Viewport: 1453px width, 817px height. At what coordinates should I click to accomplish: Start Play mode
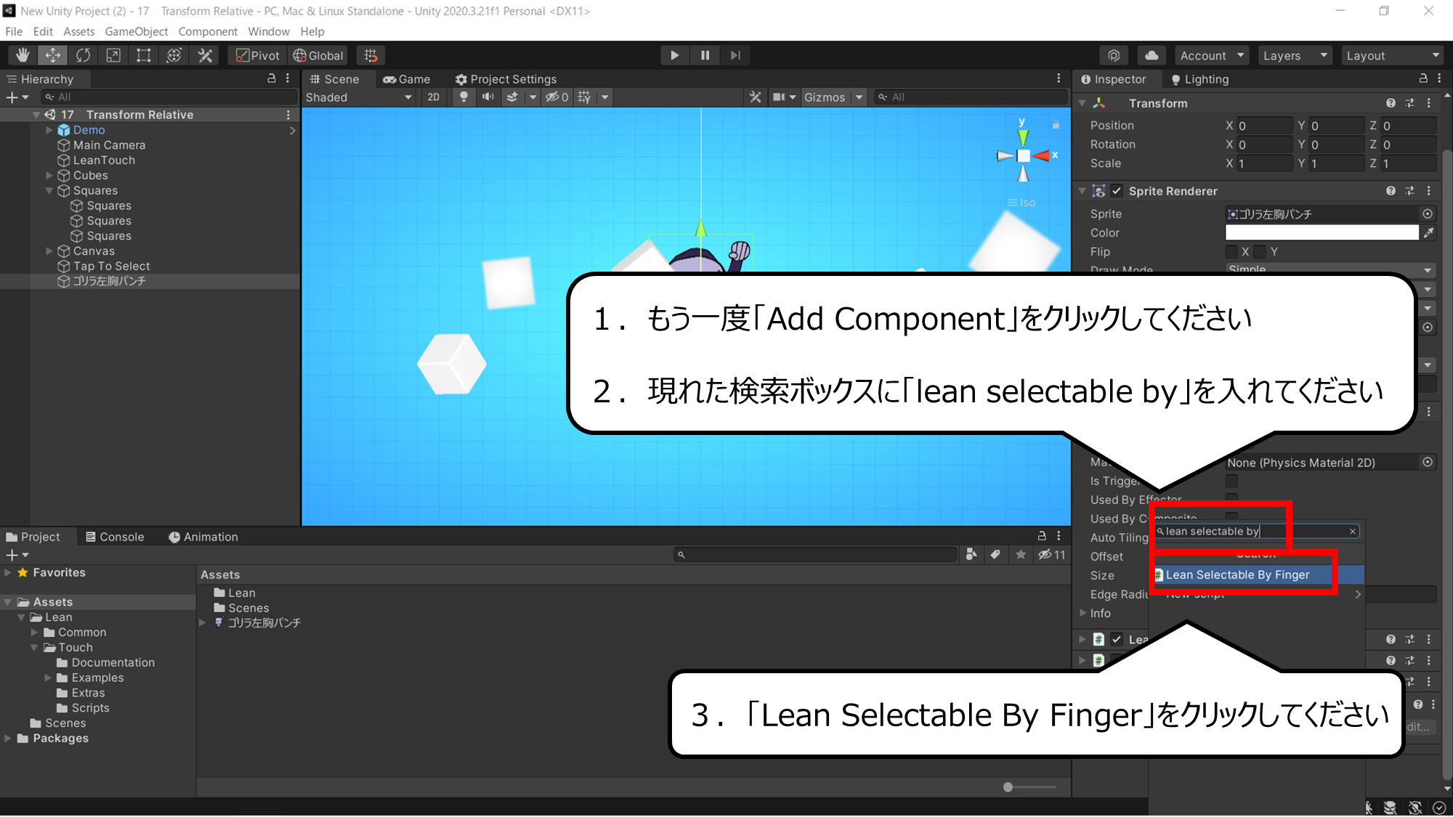(674, 55)
